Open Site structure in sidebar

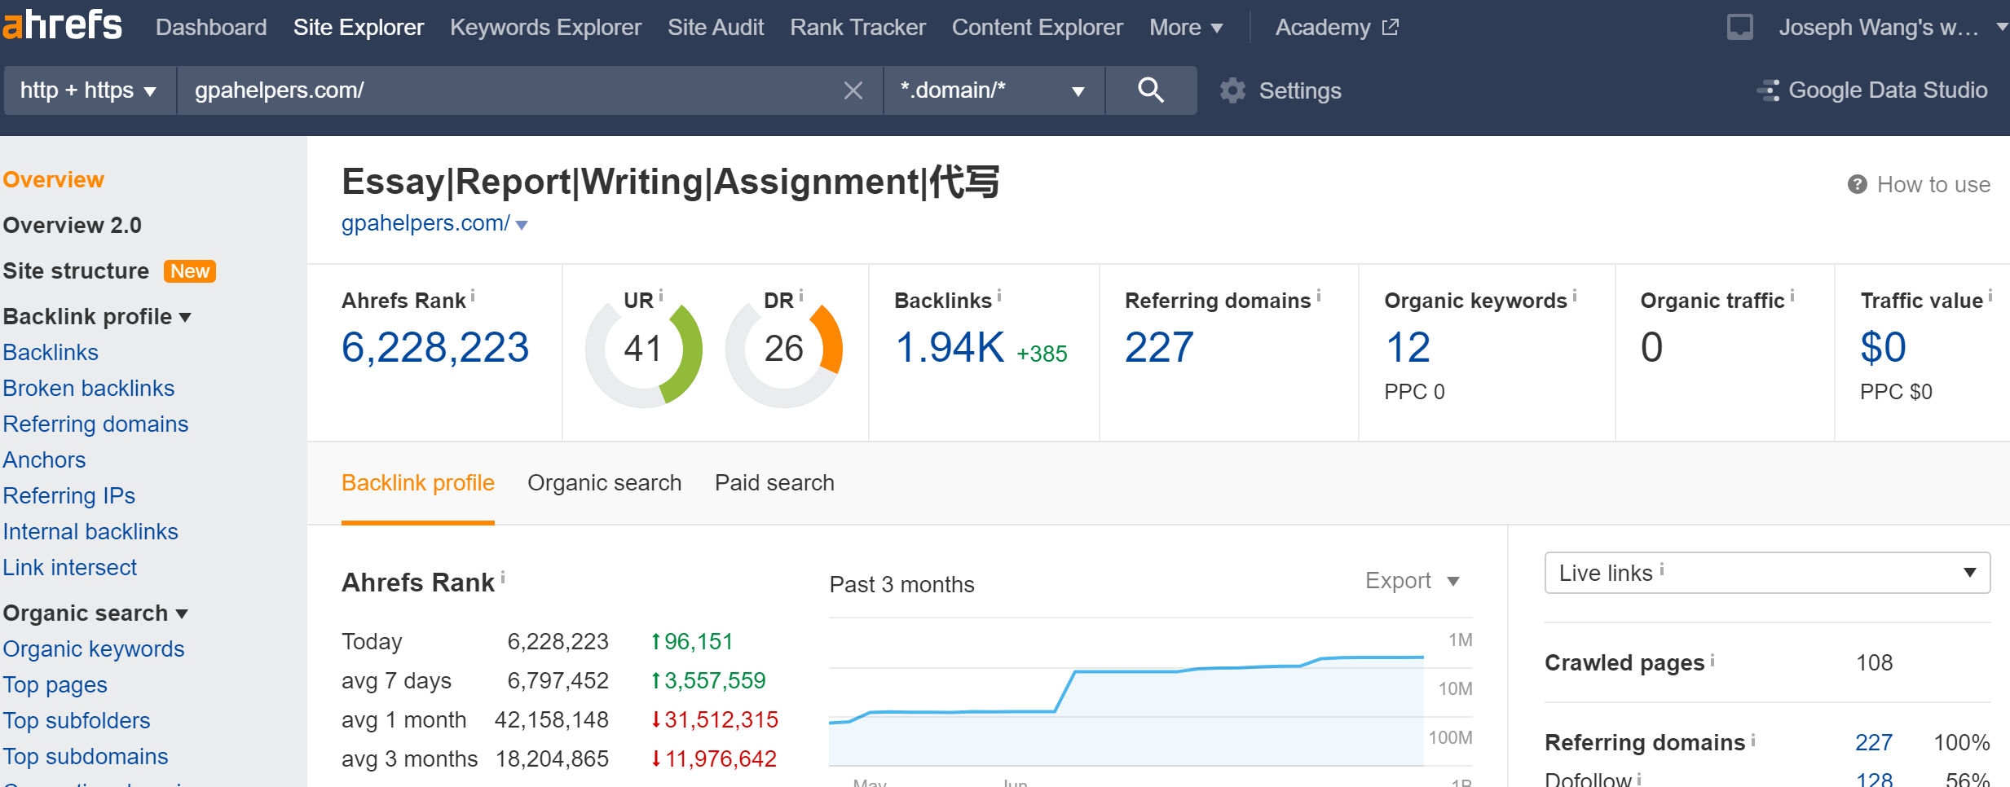coord(76,270)
